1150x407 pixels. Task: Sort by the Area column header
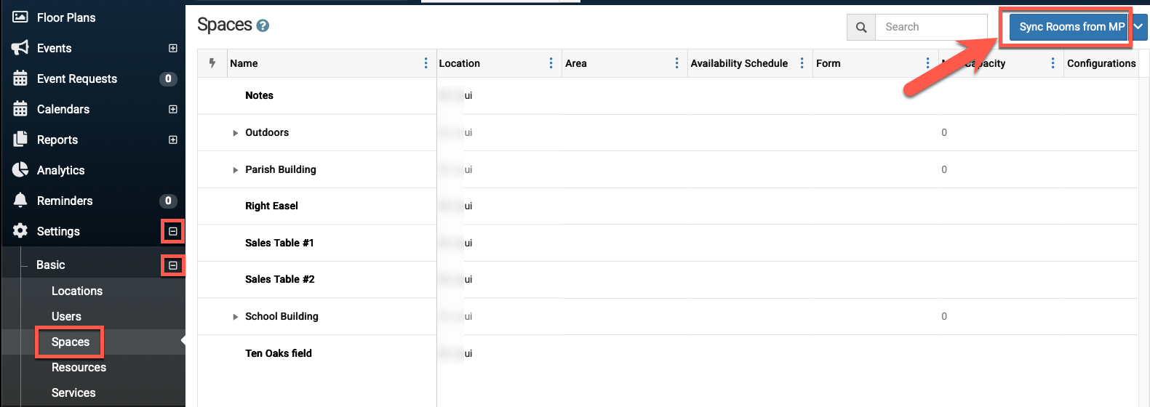click(575, 63)
